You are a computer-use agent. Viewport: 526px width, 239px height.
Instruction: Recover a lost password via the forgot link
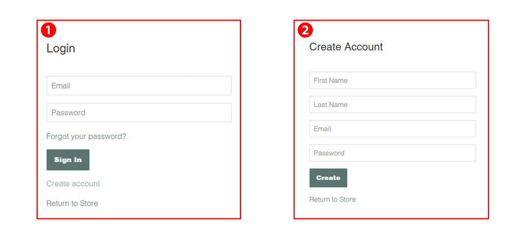point(86,136)
